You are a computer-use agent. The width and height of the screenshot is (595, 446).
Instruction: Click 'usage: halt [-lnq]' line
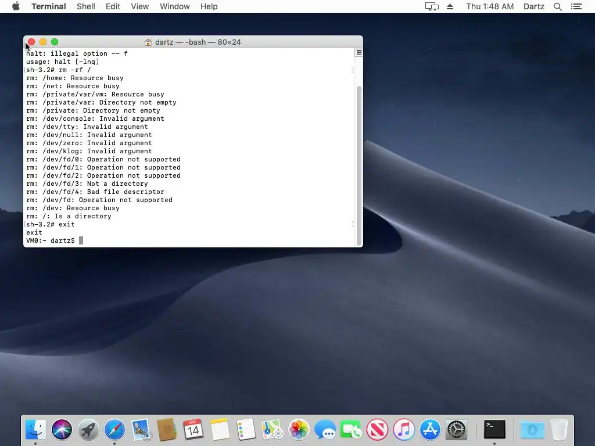pyautogui.click(x=63, y=62)
